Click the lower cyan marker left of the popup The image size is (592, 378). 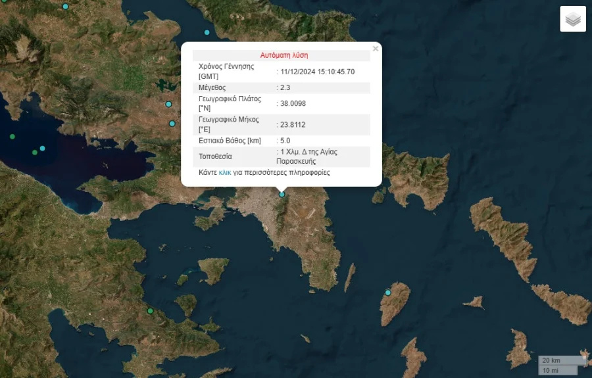click(172, 124)
